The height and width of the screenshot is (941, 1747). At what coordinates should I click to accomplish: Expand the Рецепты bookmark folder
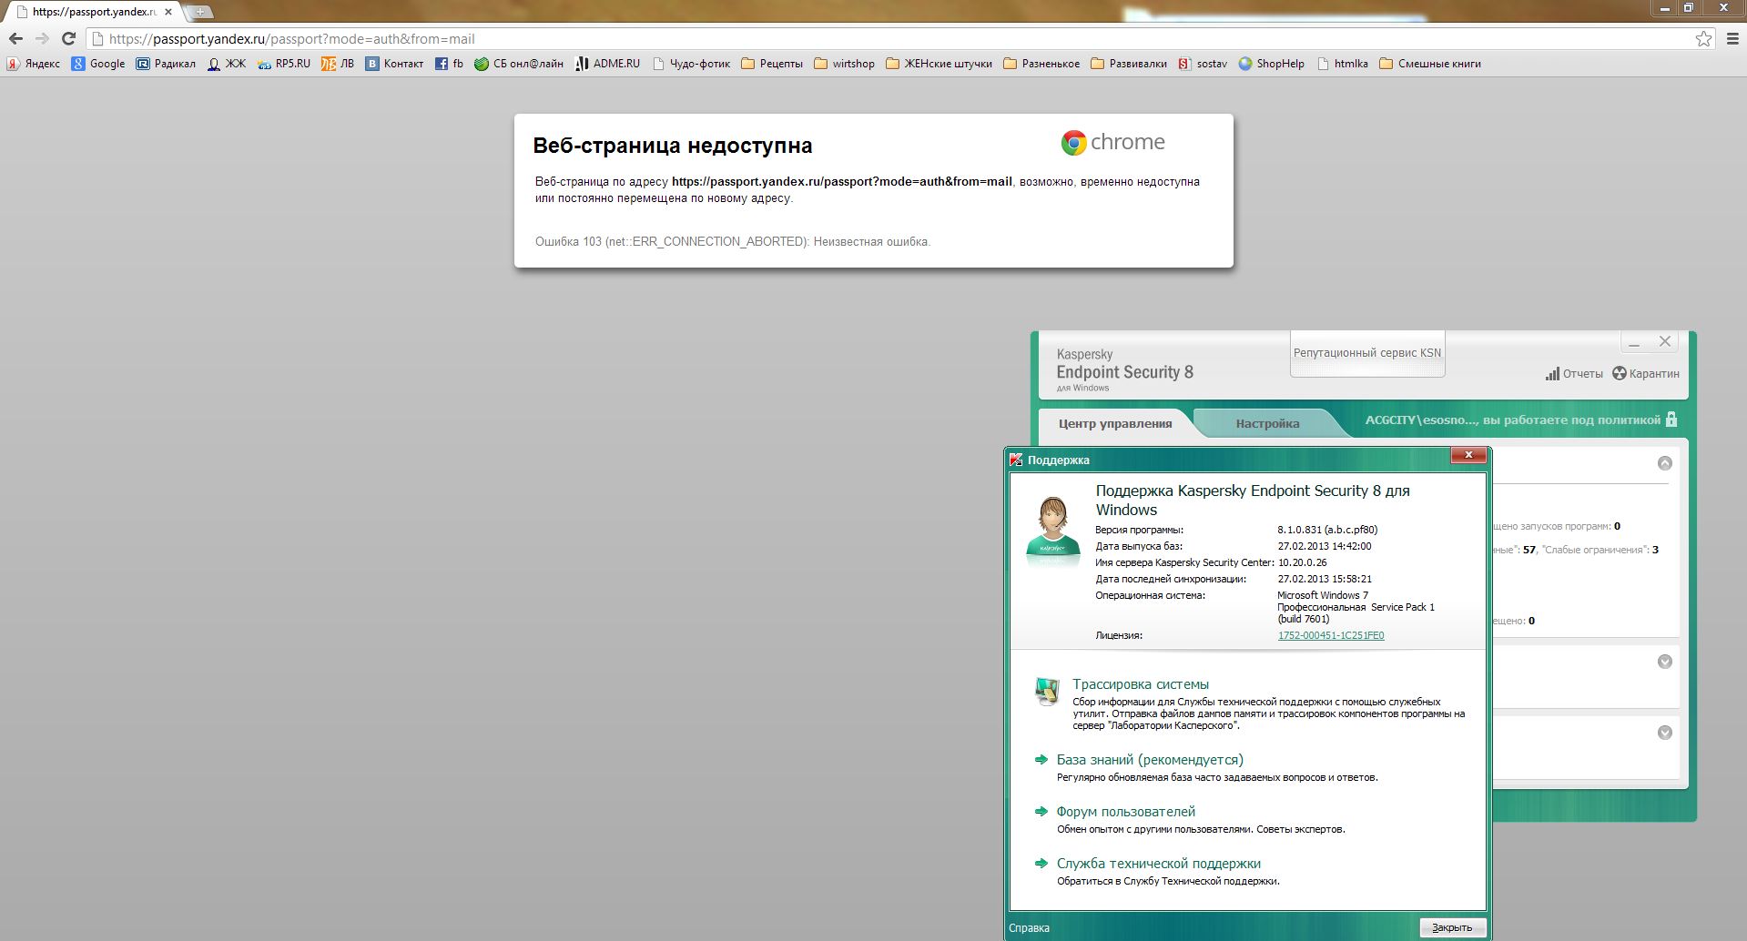(x=772, y=64)
